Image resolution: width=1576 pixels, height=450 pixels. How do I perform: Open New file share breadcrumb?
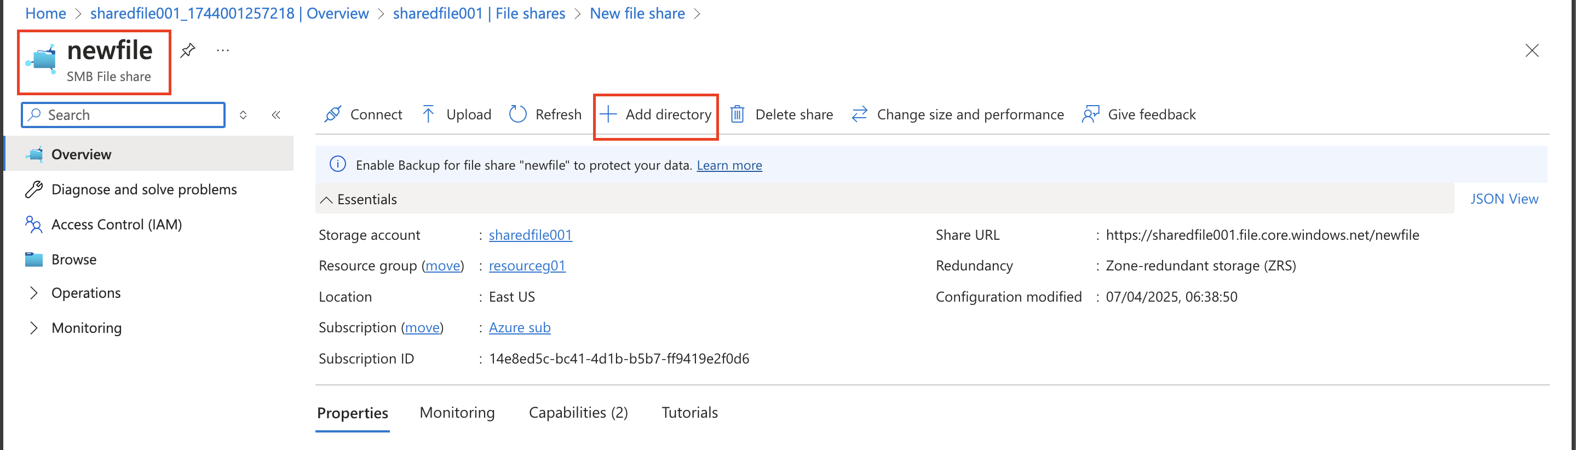tap(637, 14)
